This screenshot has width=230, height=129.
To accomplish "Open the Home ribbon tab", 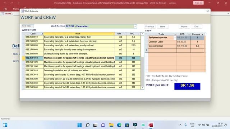I will pos(16,9).
